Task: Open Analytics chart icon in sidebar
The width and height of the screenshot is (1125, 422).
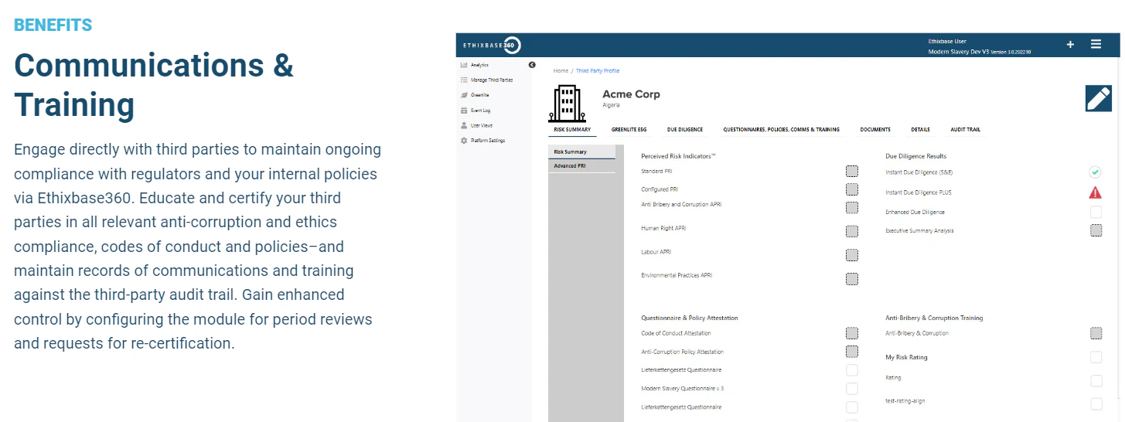Action: [x=464, y=65]
